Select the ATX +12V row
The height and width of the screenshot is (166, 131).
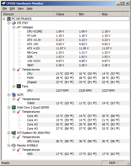78,48
